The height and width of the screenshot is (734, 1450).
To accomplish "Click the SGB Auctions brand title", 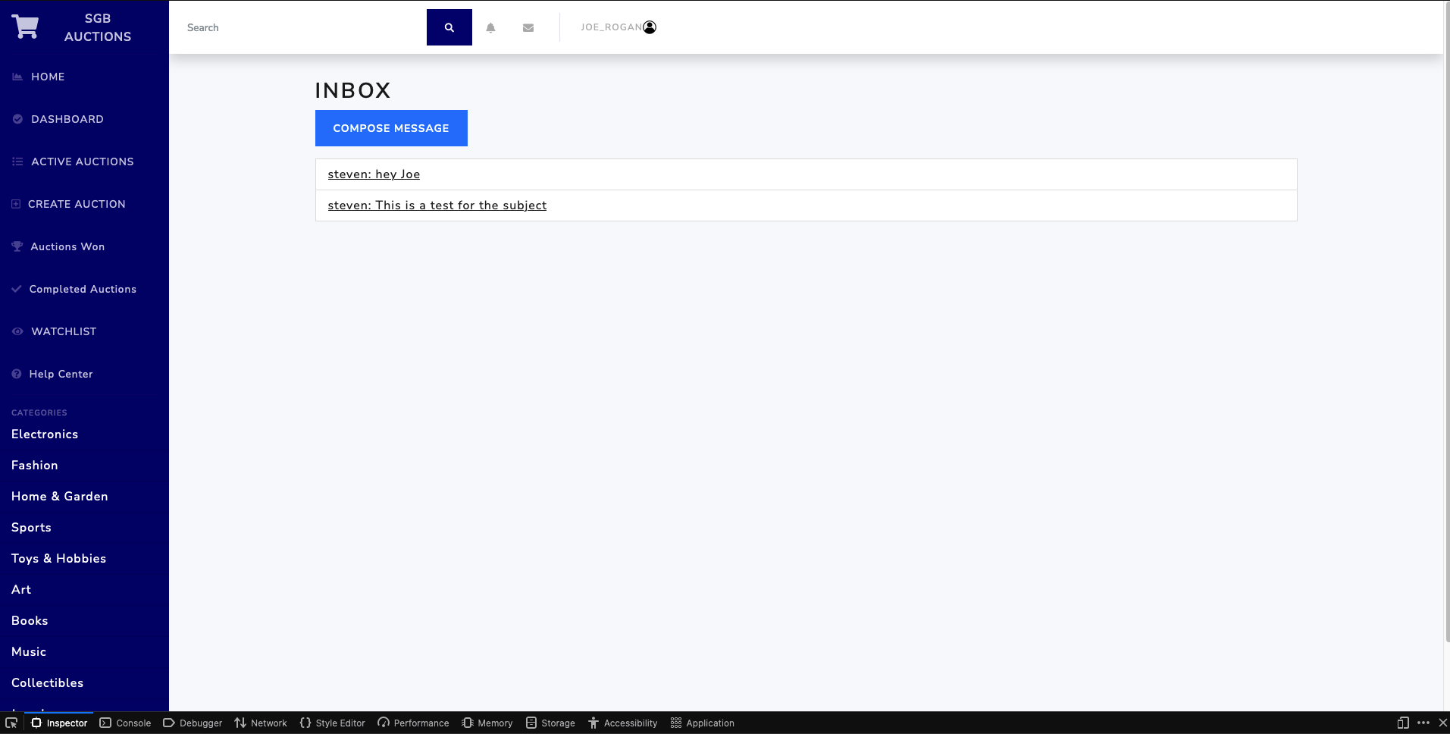I will [x=98, y=27].
